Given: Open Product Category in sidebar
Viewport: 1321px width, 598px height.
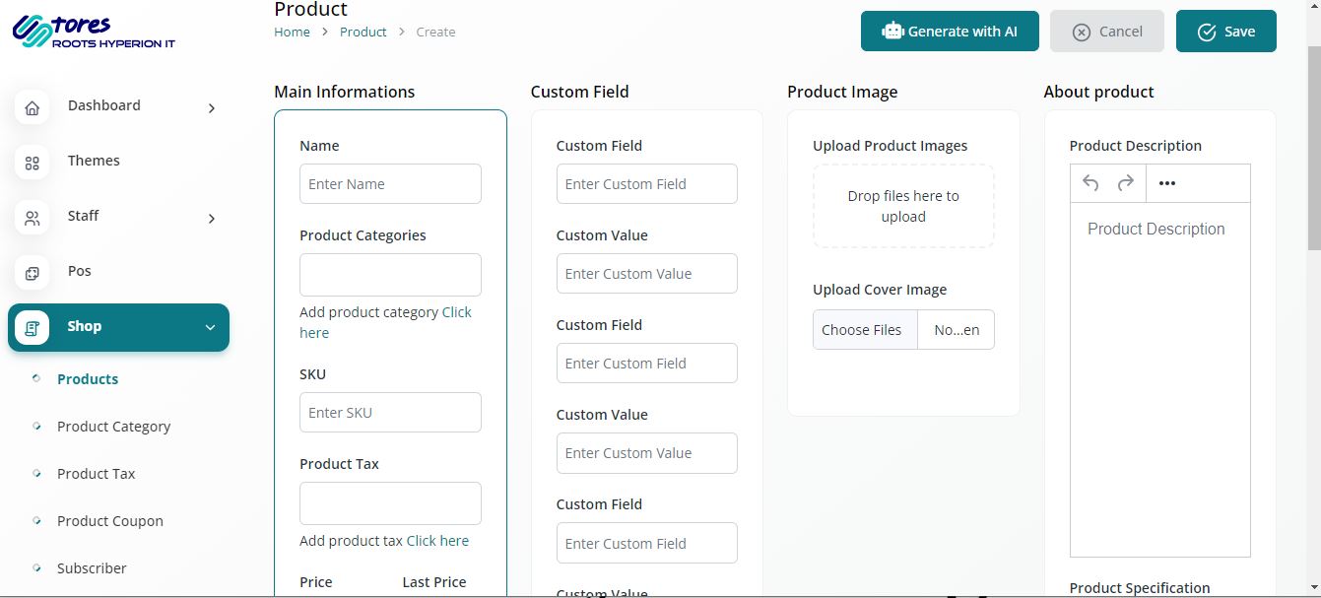Looking at the screenshot, I should (x=113, y=427).
